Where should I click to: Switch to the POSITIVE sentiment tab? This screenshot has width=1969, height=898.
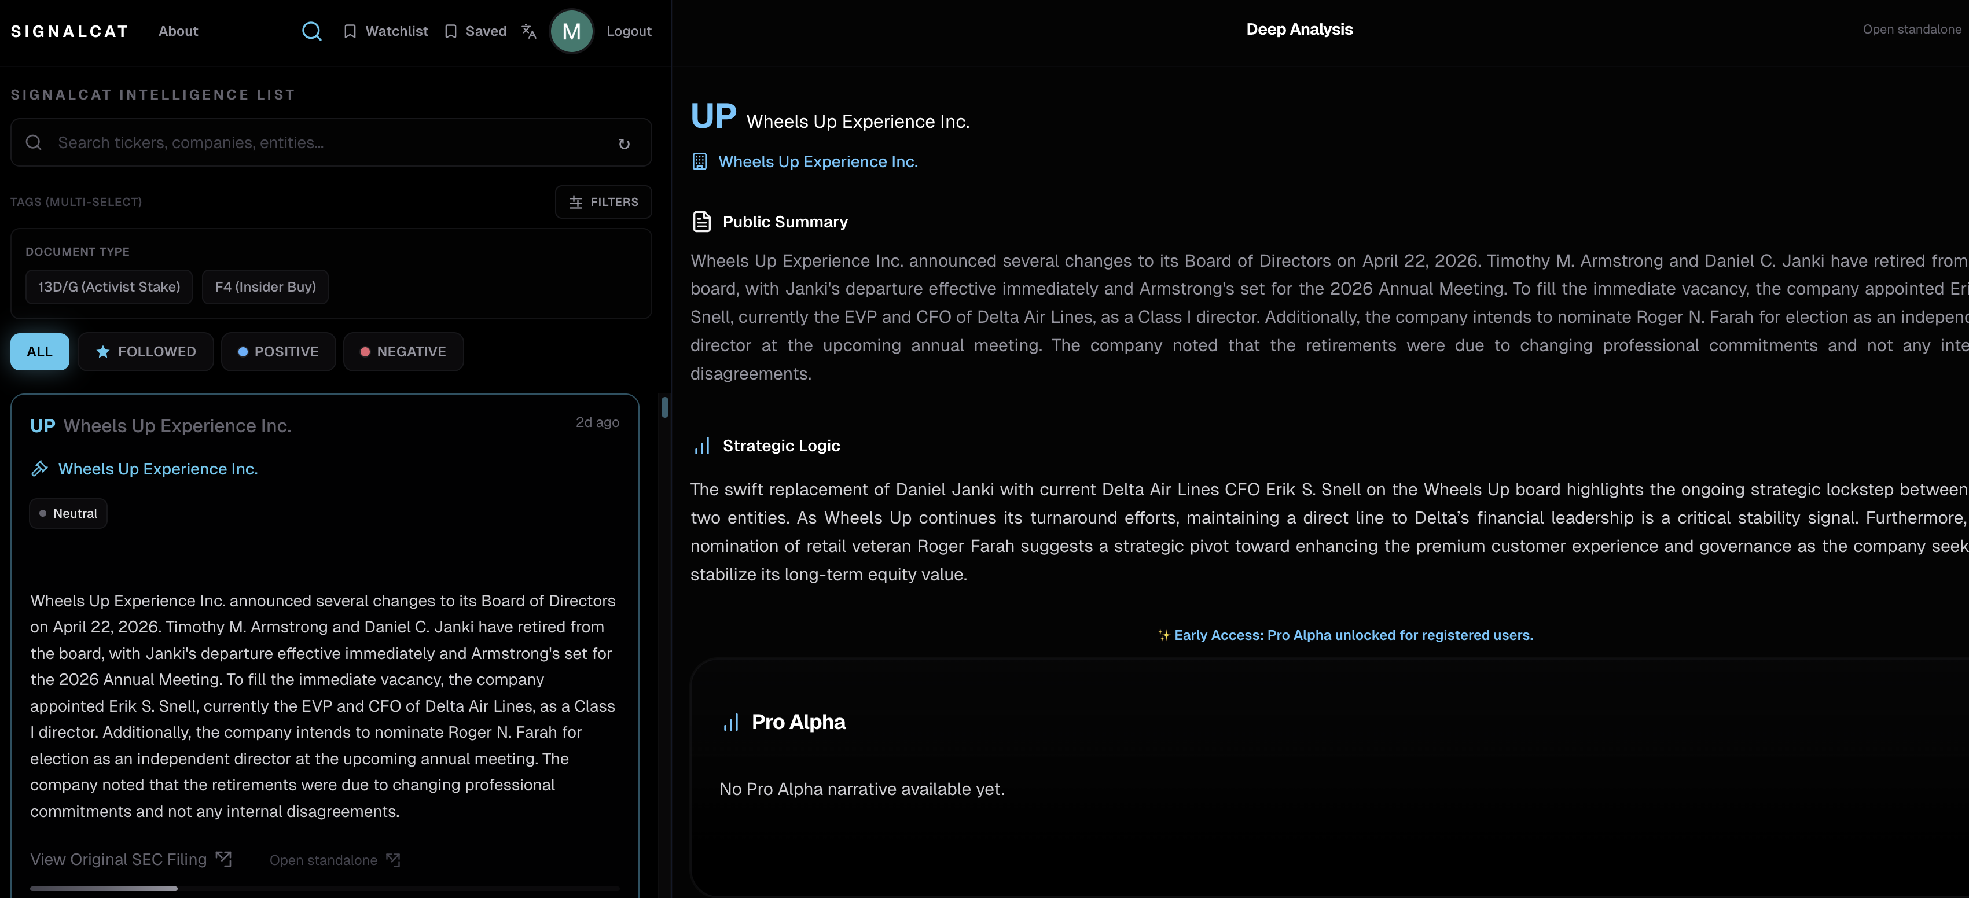278,352
